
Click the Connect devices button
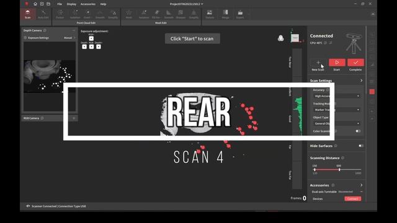click(353, 199)
